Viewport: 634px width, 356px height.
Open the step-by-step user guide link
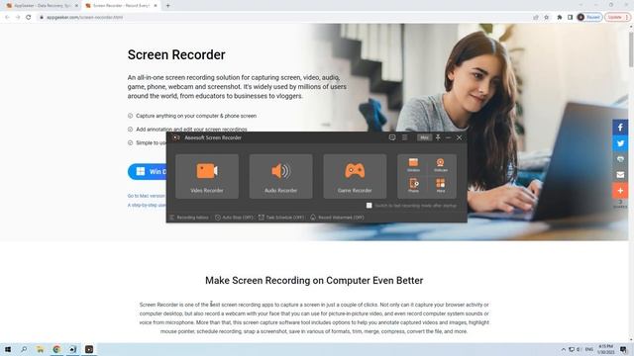pyautogui.click(x=147, y=205)
